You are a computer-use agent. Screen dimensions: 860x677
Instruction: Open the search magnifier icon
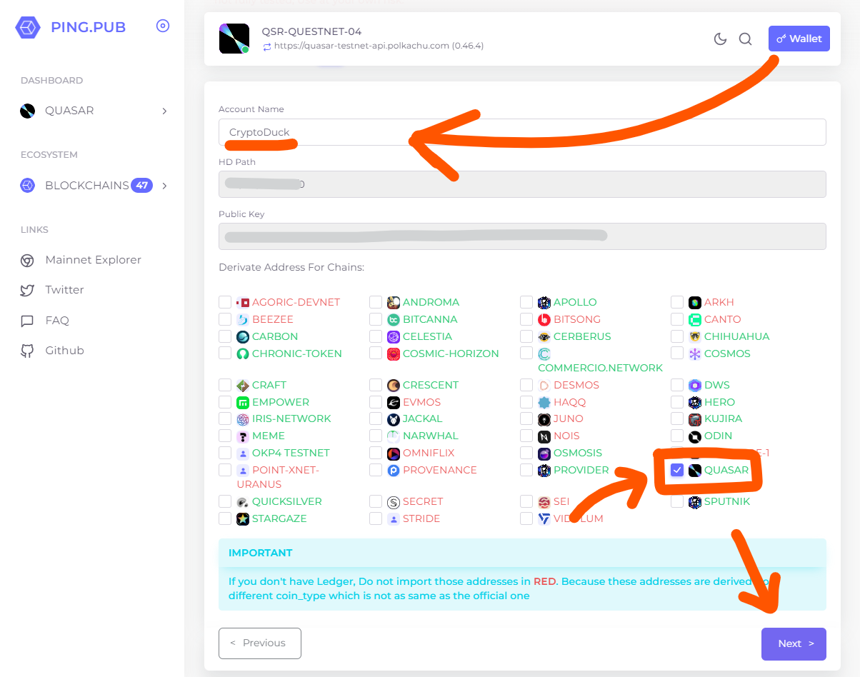745,39
